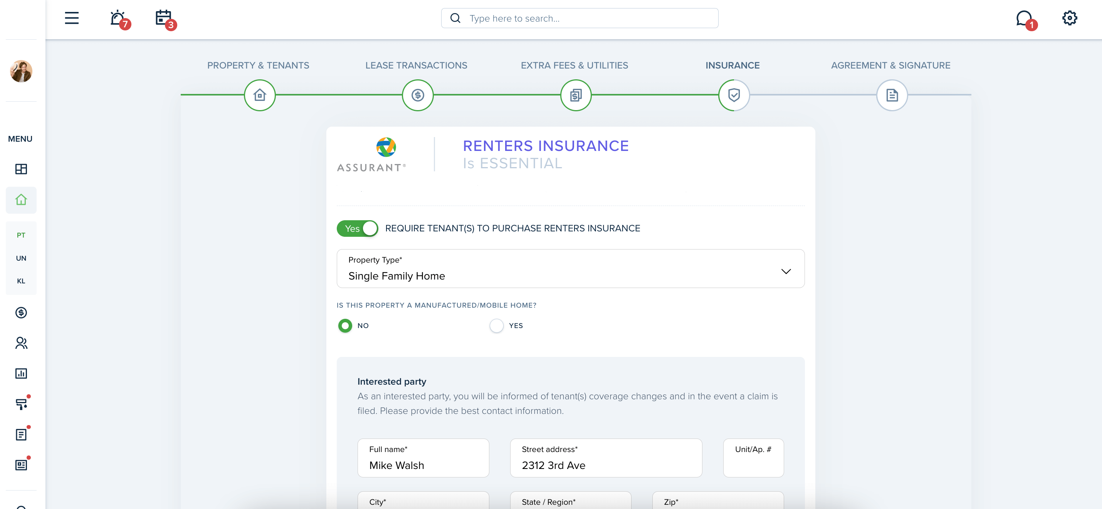
Task: Go to Extra Fees & Utilities step icon
Action: coord(576,95)
